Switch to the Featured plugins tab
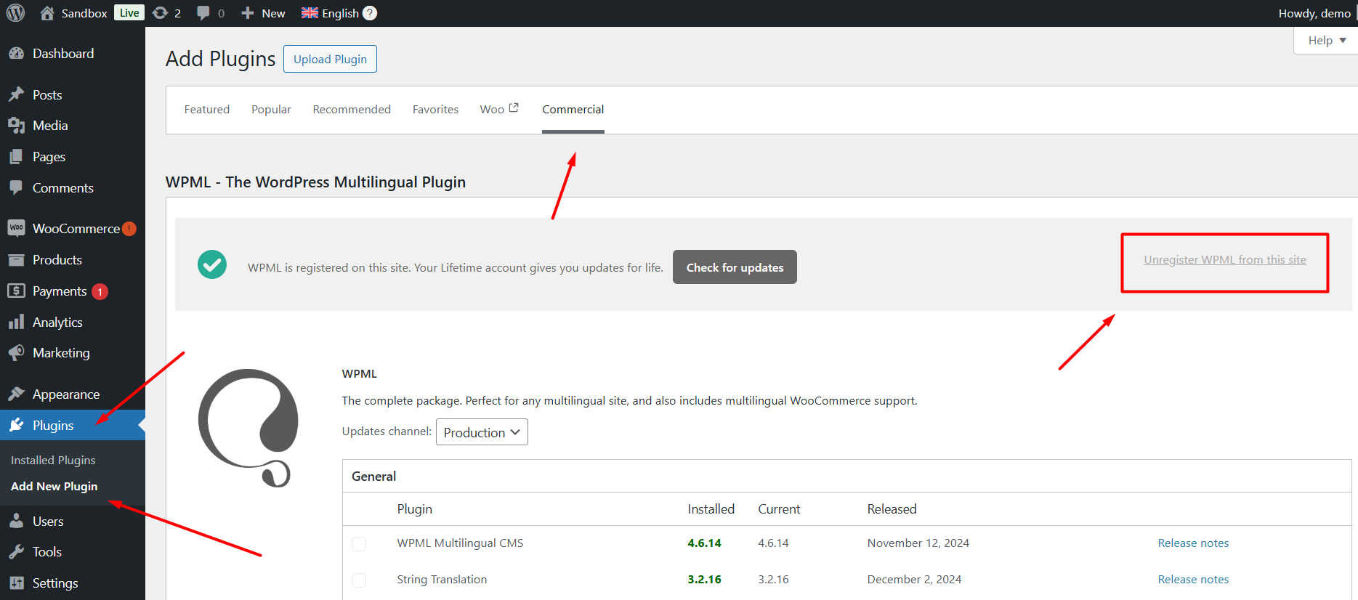 click(206, 110)
